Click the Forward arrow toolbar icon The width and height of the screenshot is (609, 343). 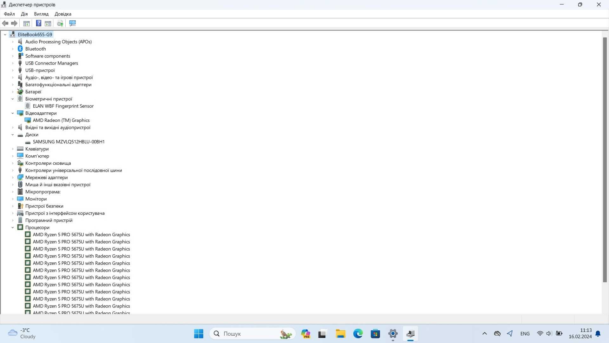14,23
